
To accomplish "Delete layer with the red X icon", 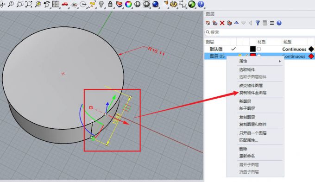I will tap(222, 23).
